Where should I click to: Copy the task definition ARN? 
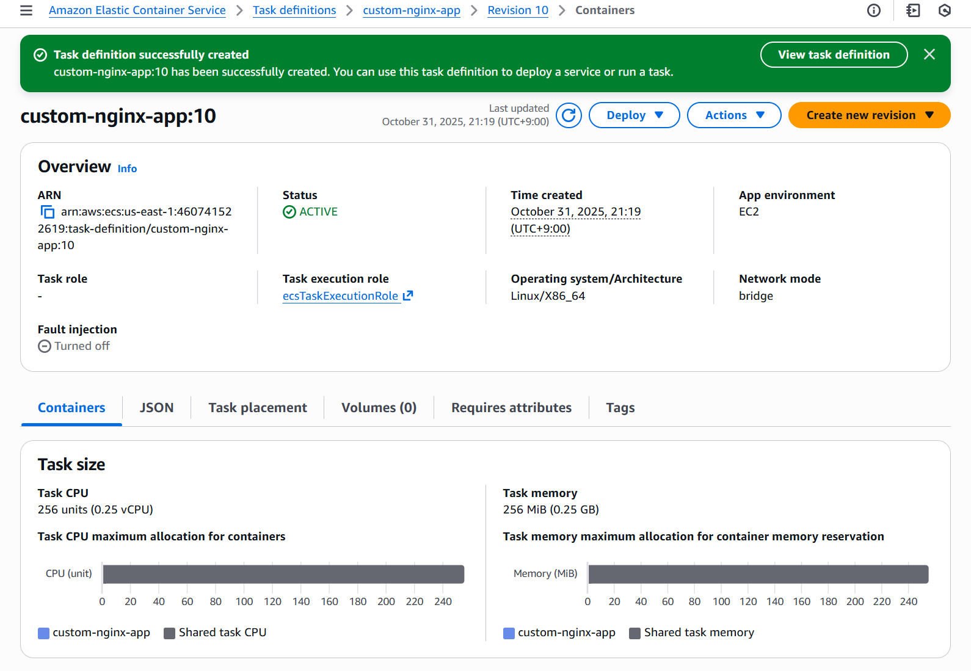(47, 212)
